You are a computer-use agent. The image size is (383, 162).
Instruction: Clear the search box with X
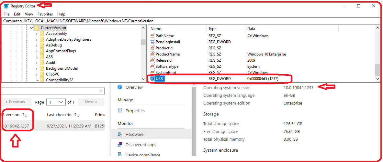(x=101, y=91)
